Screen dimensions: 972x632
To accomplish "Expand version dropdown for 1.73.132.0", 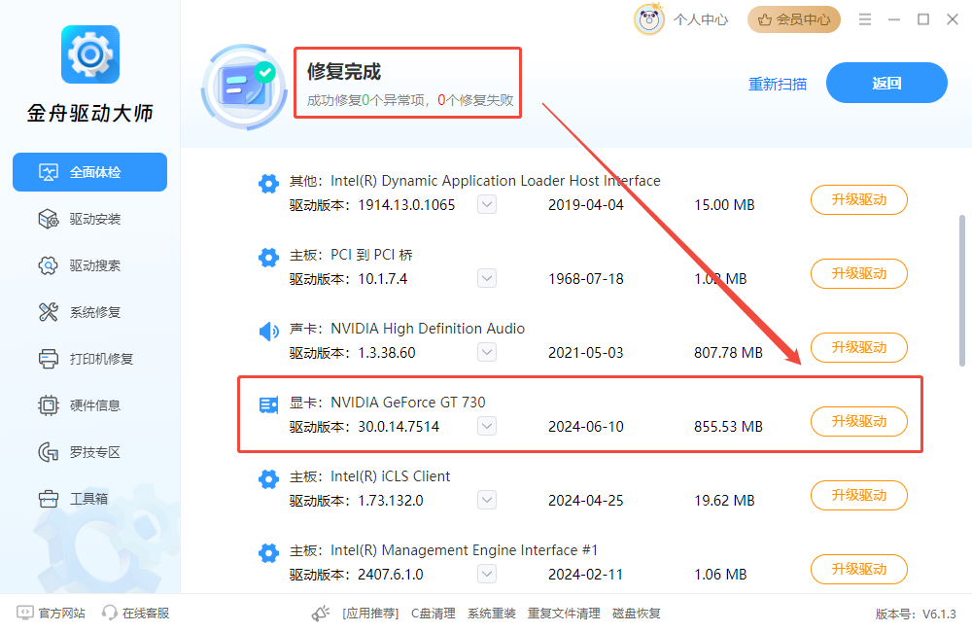I will (487, 499).
